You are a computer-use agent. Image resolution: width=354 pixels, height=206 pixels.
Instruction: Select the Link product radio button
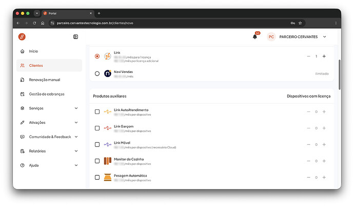(x=97, y=56)
